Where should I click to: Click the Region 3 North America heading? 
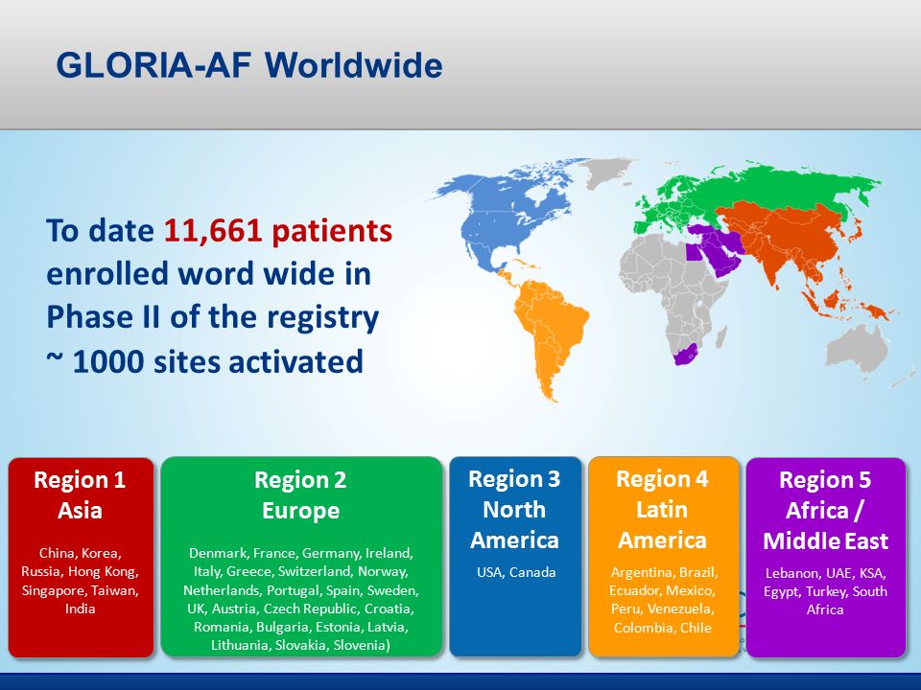tap(514, 509)
